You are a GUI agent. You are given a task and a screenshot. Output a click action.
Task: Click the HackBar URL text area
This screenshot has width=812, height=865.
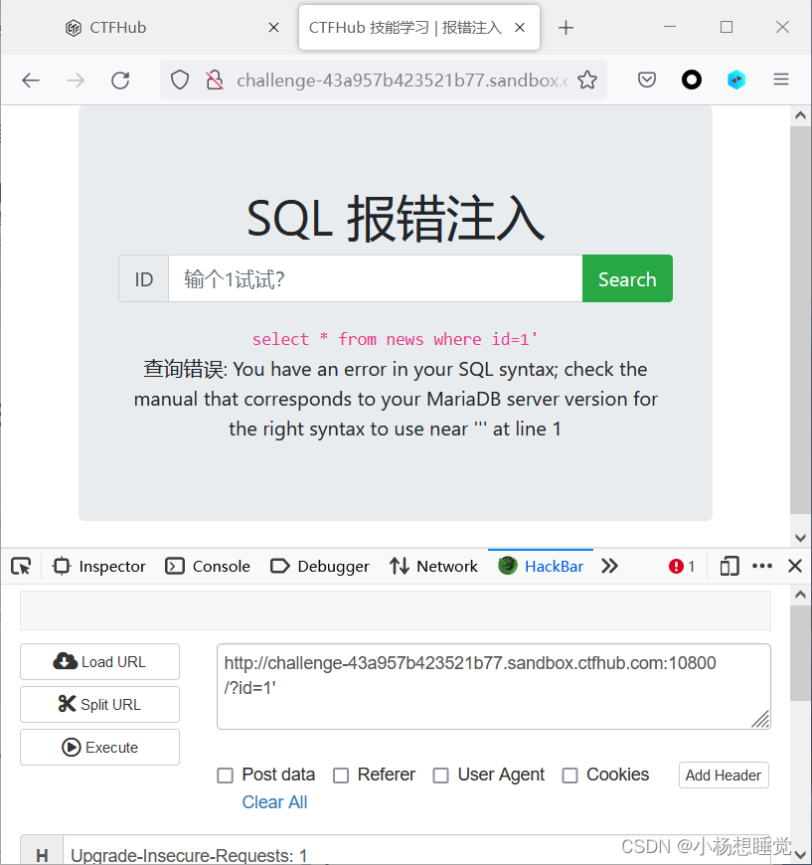tap(494, 686)
